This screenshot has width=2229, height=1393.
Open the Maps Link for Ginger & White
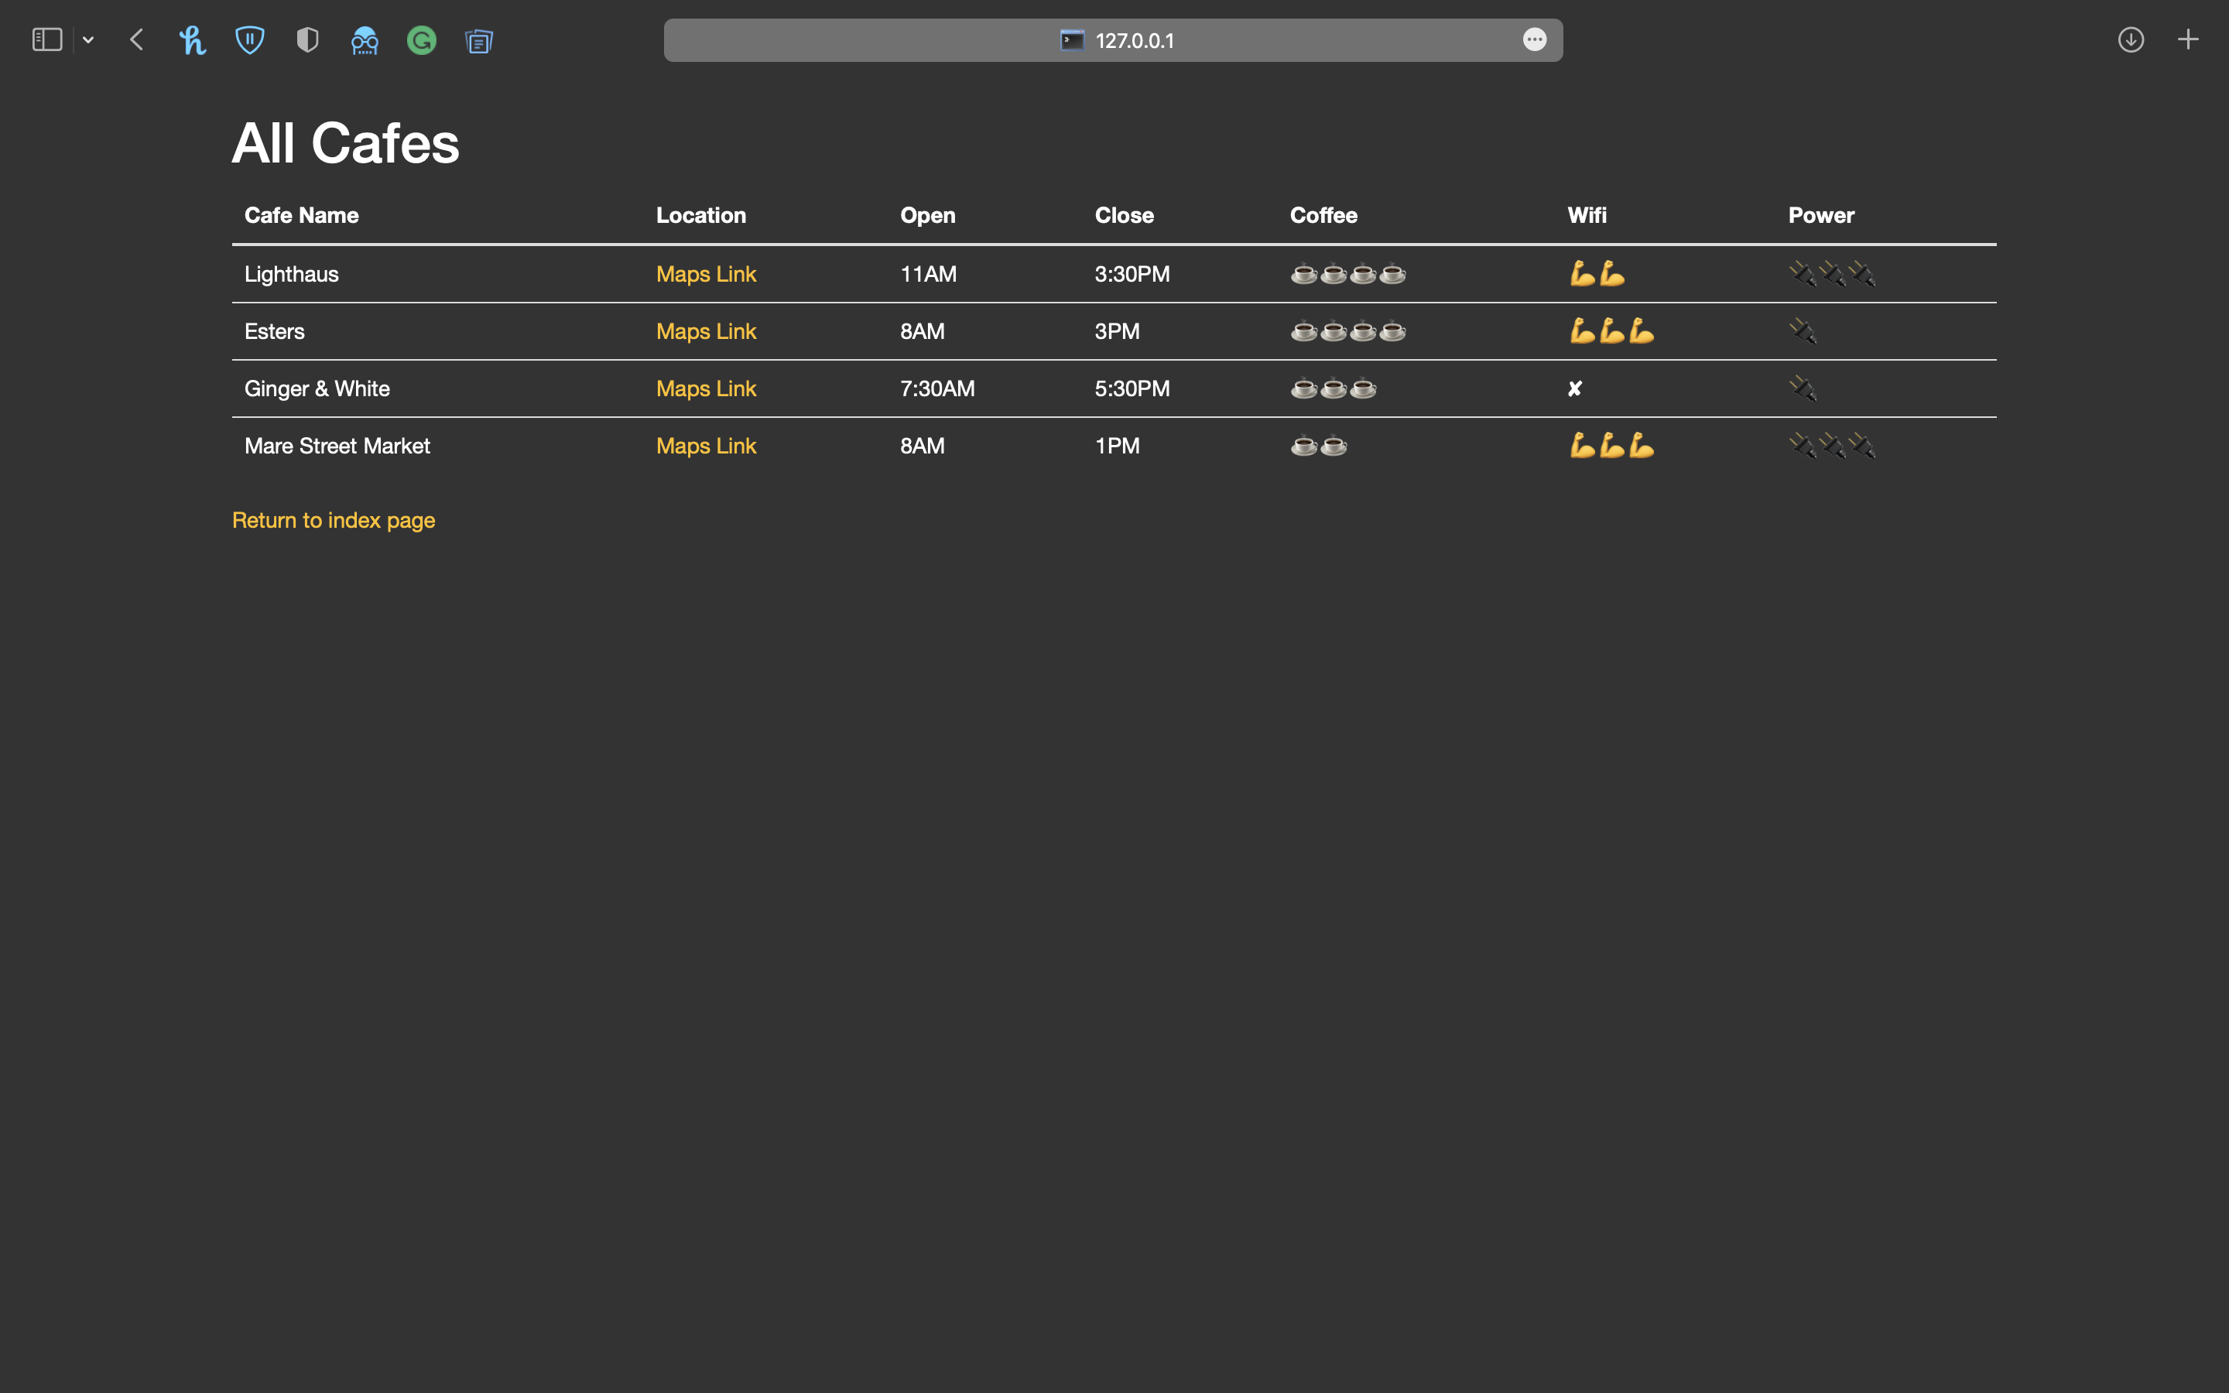[706, 388]
